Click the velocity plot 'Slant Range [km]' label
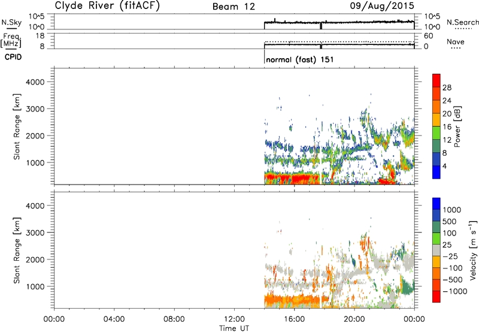The width and height of the screenshot is (479, 332). point(17,250)
